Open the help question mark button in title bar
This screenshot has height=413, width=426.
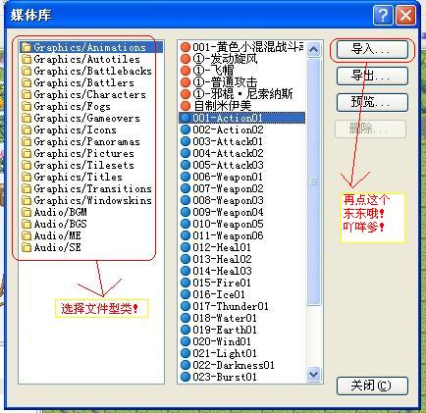point(383,15)
